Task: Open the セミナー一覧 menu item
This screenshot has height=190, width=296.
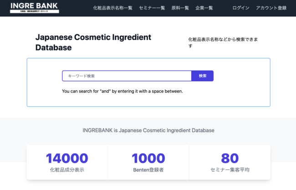Action: (x=152, y=8)
